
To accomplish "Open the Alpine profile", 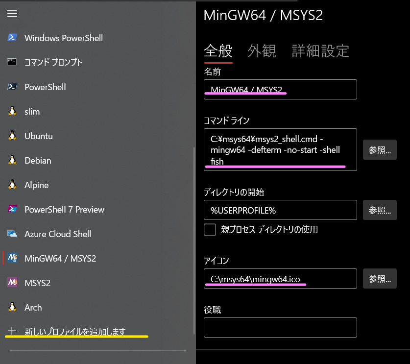I will pyautogui.click(x=98, y=185).
